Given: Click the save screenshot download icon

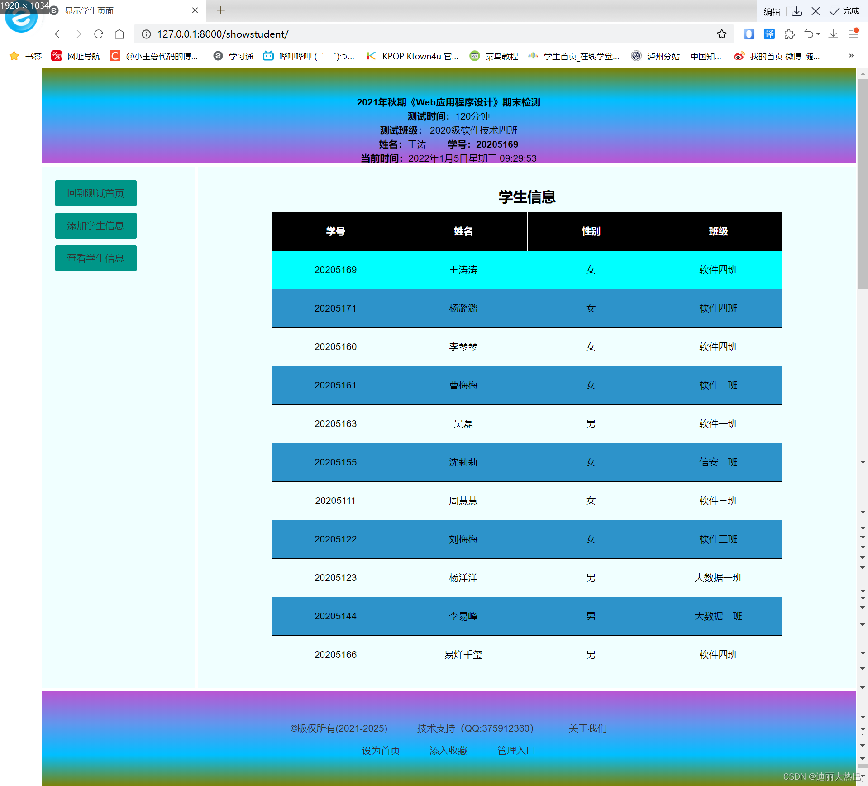Looking at the screenshot, I should coord(797,11).
